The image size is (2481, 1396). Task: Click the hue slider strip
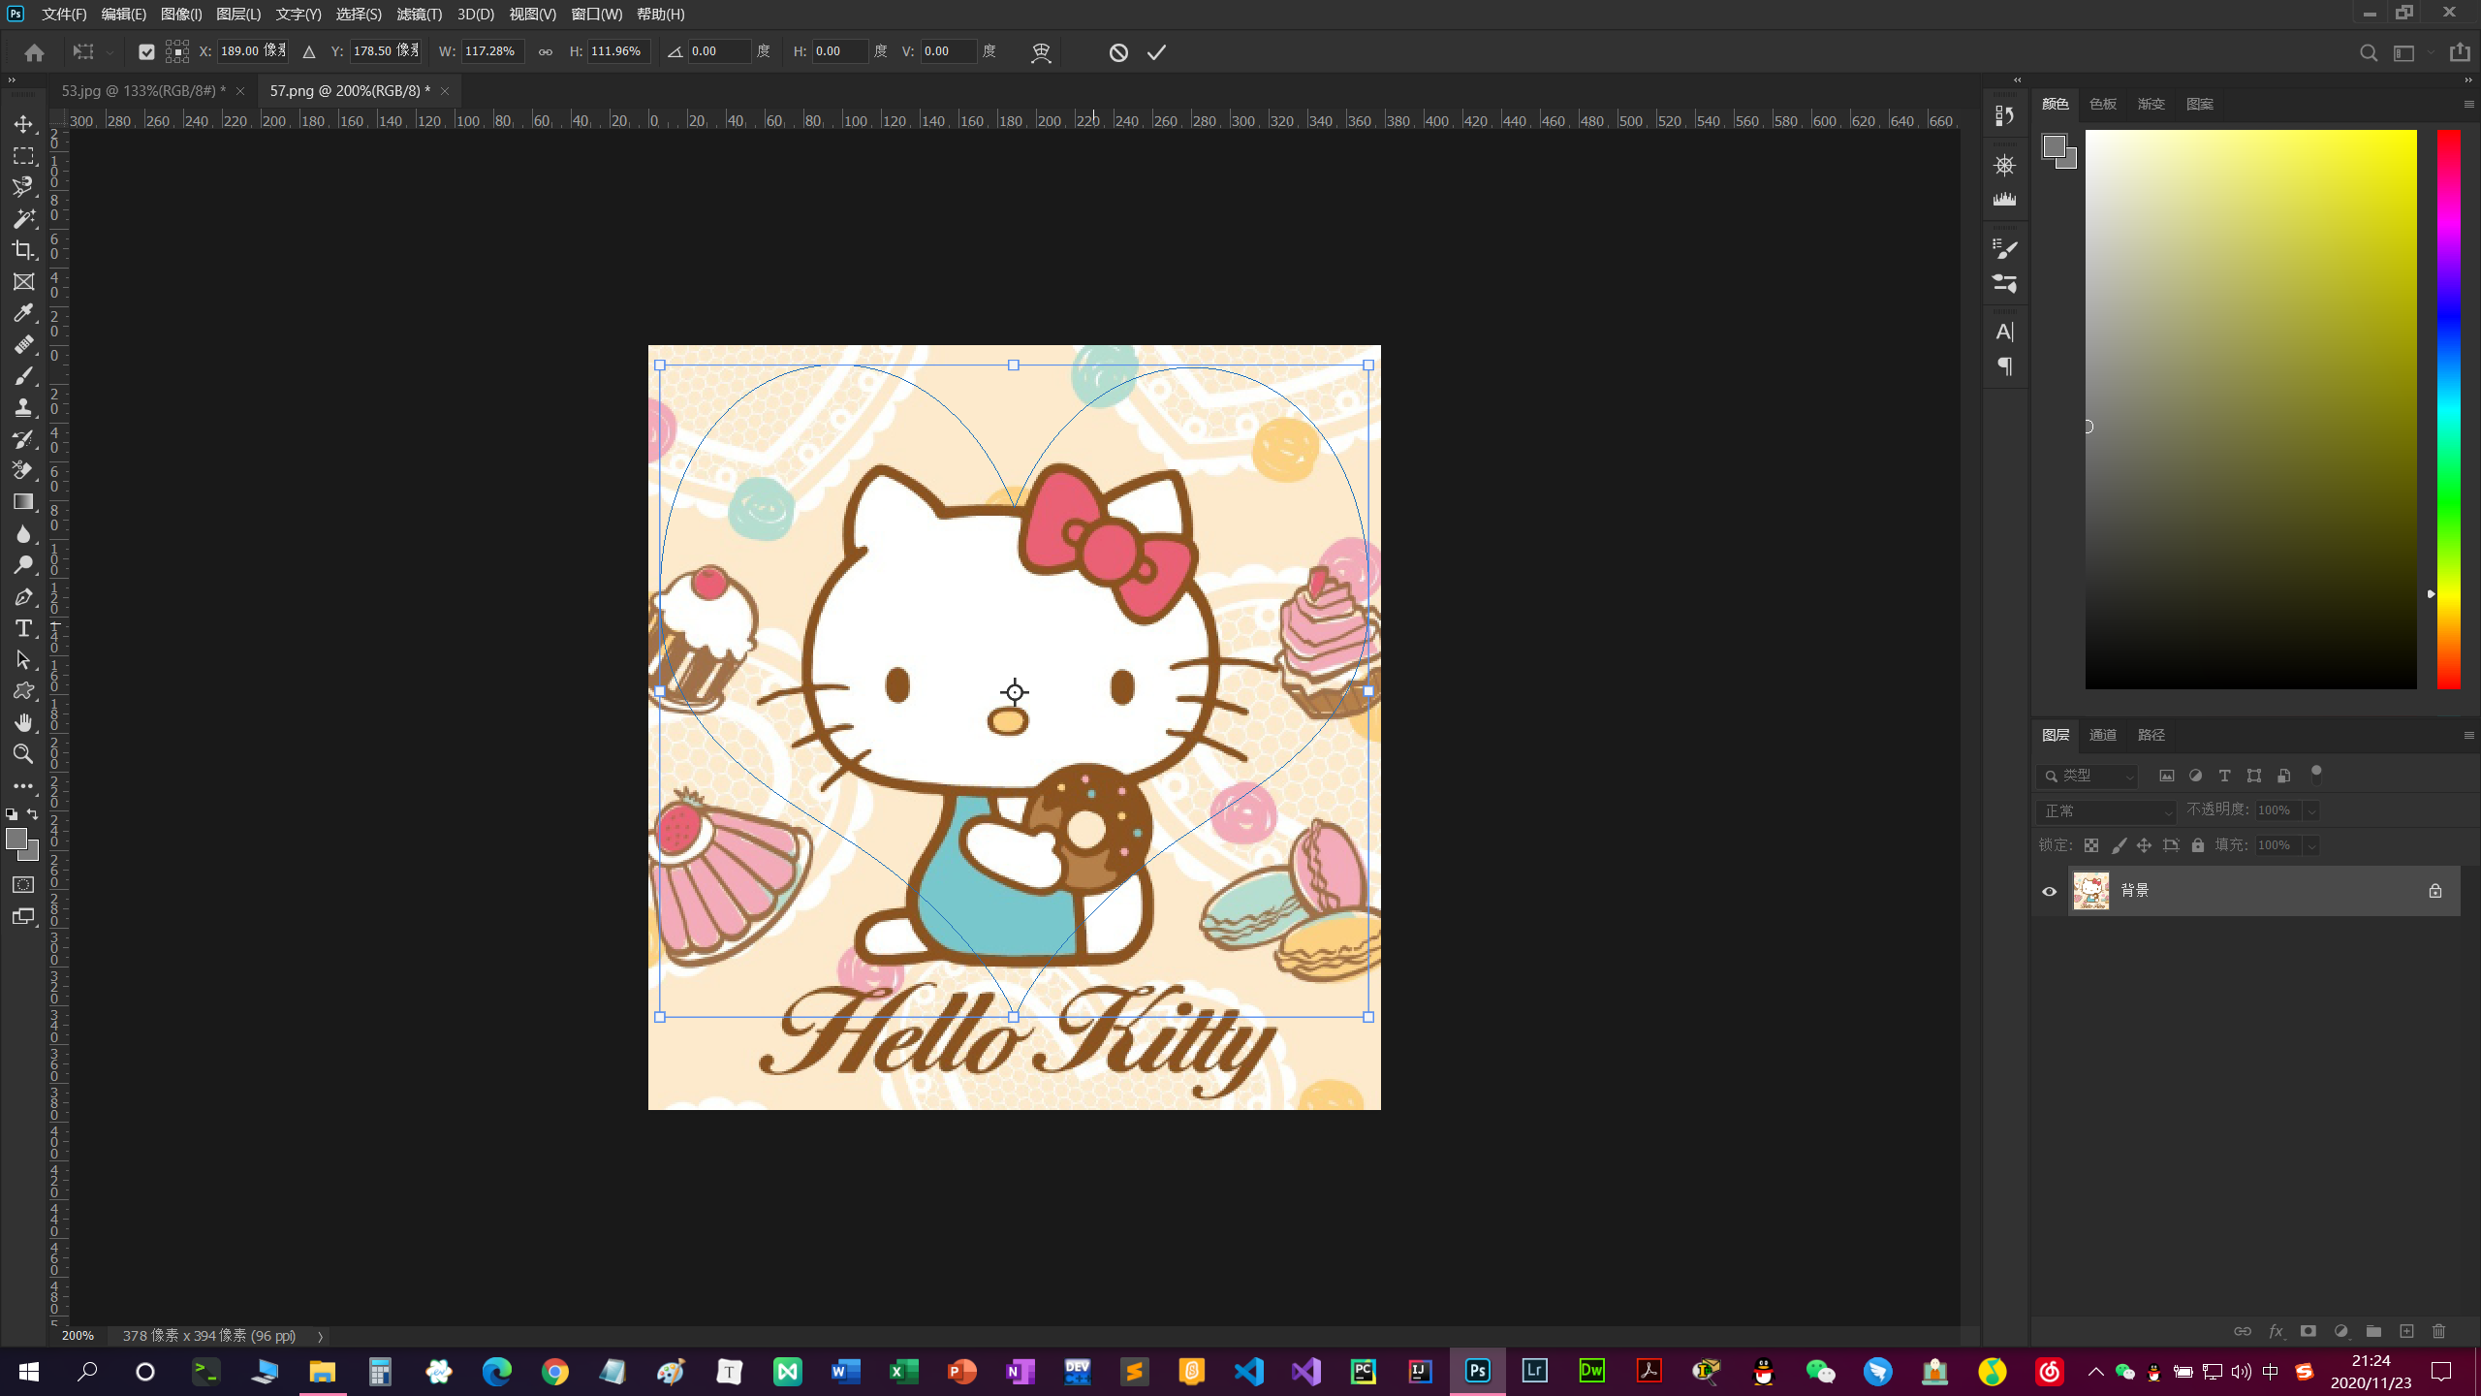click(2448, 409)
